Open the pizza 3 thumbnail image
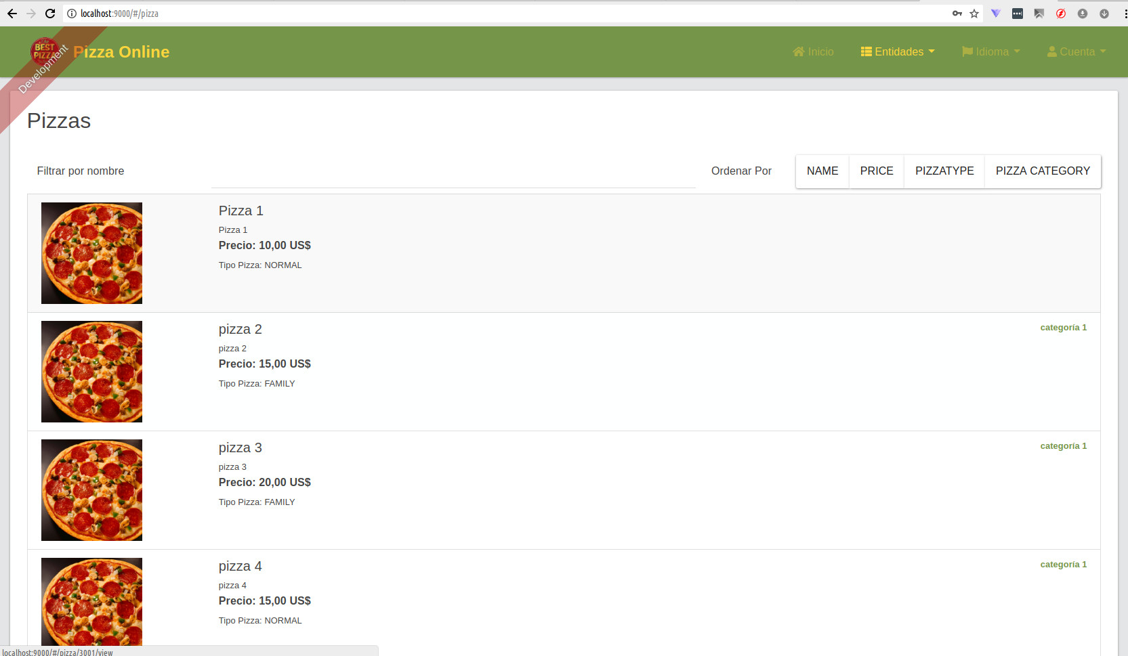Image resolution: width=1128 pixels, height=656 pixels. coord(91,490)
